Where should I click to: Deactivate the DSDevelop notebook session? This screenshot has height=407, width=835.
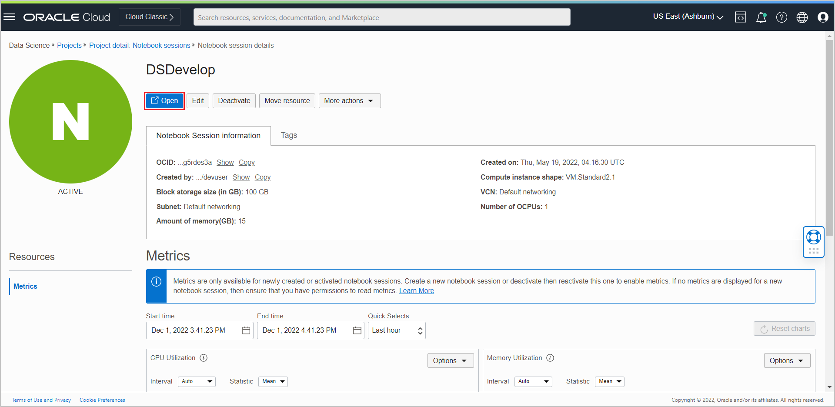234,100
